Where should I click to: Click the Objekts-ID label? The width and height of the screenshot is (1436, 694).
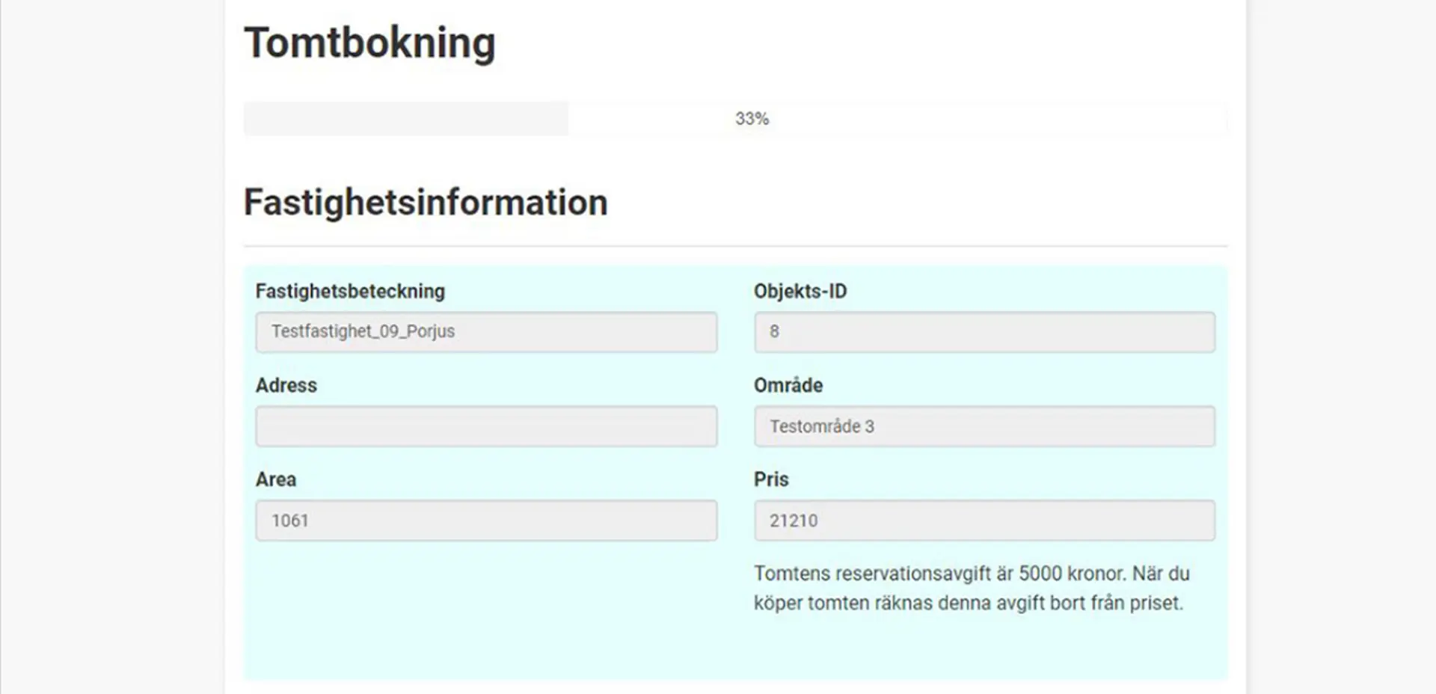[x=800, y=291]
